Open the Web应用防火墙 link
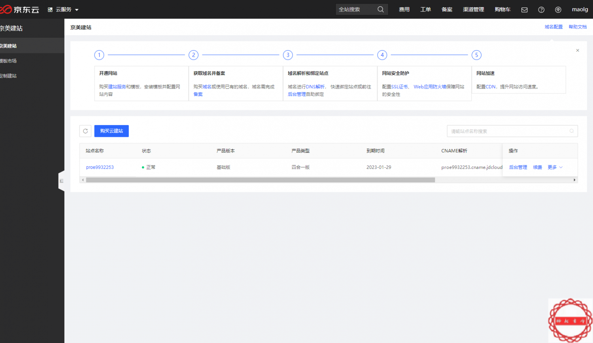This screenshot has width=593, height=343. point(430,87)
